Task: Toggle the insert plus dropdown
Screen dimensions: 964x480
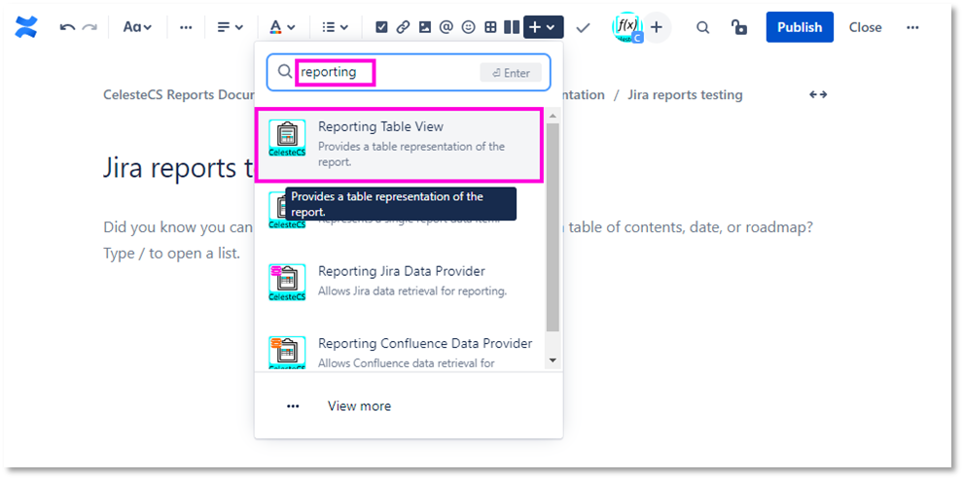Action: 544,27
